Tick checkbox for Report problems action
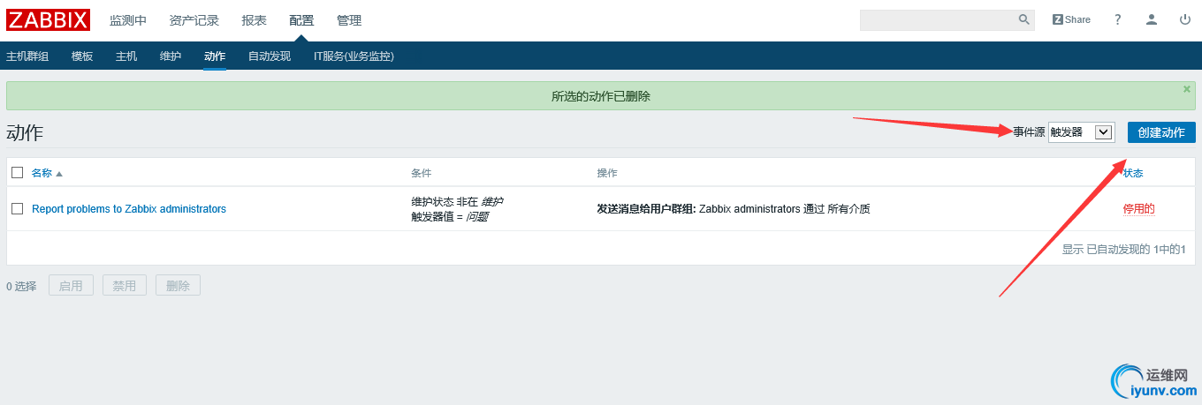This screenshot has width=1202, height=405. tap(17, 209)
